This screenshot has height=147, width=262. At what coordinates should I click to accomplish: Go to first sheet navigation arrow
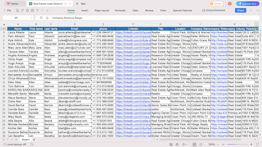pyautogui.click(x=4, y=139)
